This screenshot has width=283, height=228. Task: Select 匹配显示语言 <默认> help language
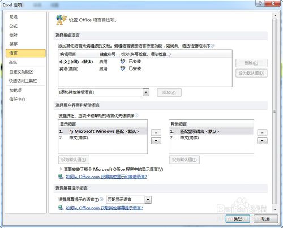coord(211,131)
